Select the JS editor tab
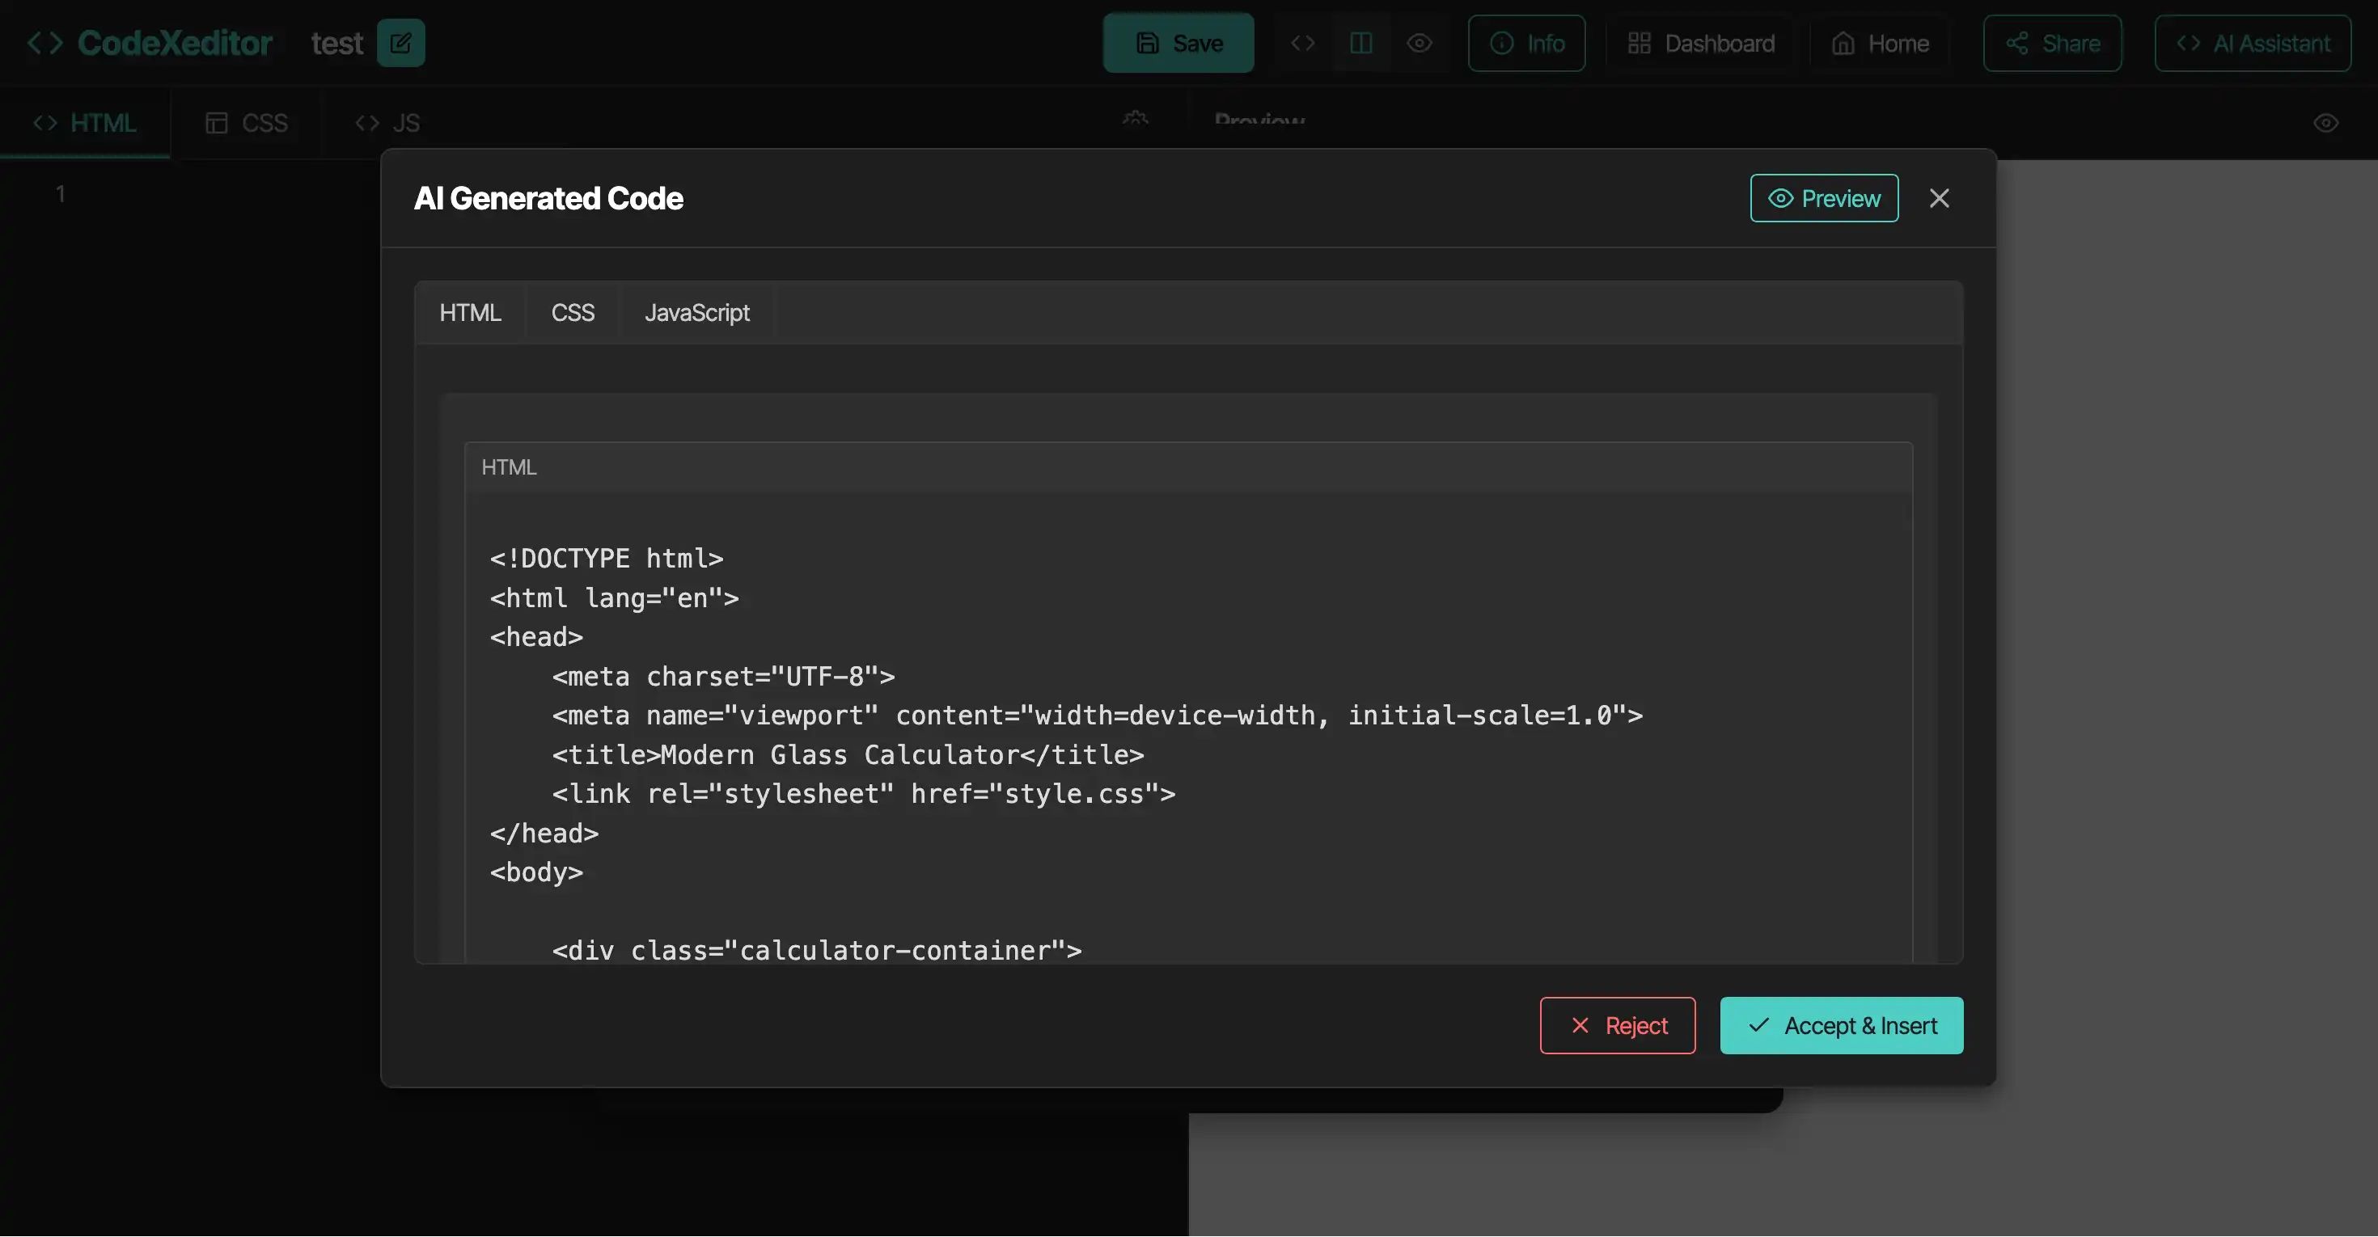 [x=387, y=123]
